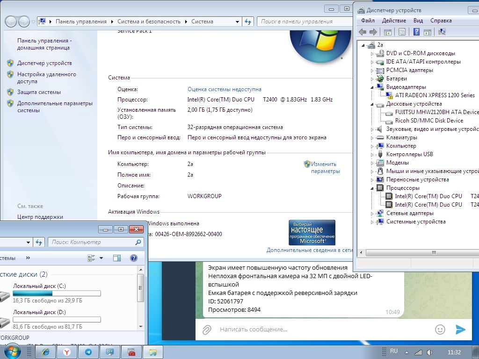Open Защита системы in left panel
The width and height of the screenshot is (479, 359).
coord(39,92)
